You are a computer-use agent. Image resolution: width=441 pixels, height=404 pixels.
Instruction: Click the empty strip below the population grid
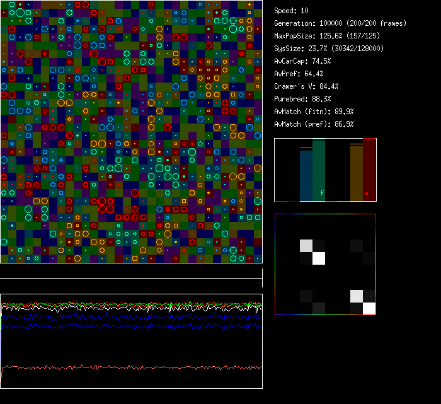[131, 272]
